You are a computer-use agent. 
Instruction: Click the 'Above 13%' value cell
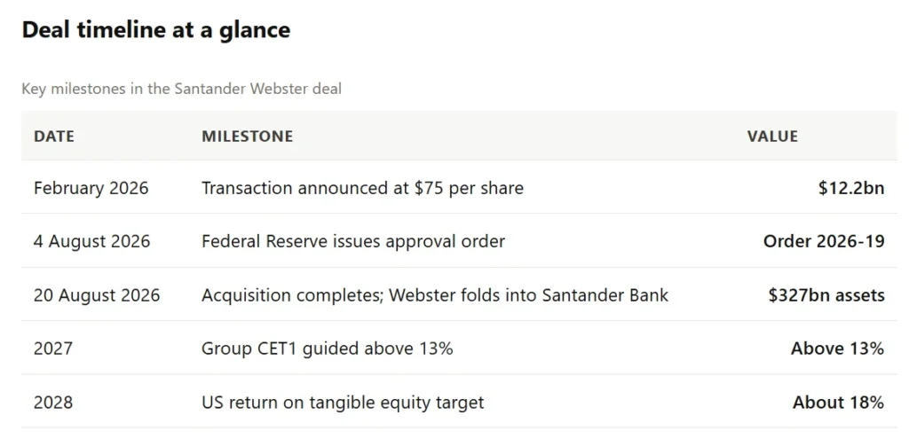[838, 348]
